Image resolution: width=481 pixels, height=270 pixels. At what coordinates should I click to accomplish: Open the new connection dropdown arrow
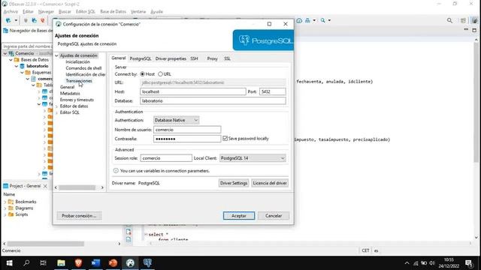point(16,20)
